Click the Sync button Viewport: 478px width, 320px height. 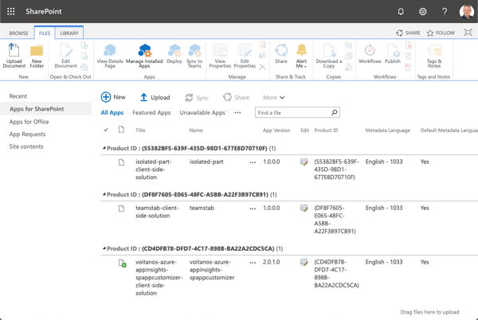(x=197, y=98)
